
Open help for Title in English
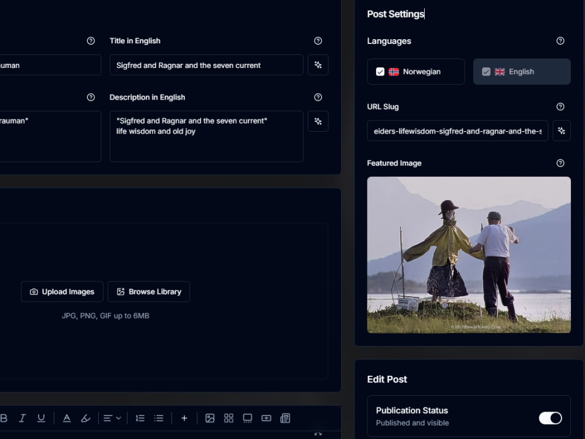pos(318,41)
